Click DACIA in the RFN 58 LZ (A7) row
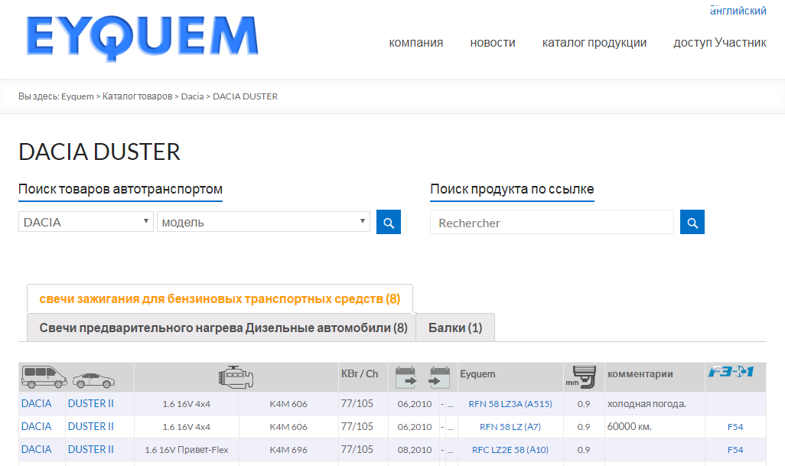Viewport: 785px width, 466px height. (x=36, y=426)
